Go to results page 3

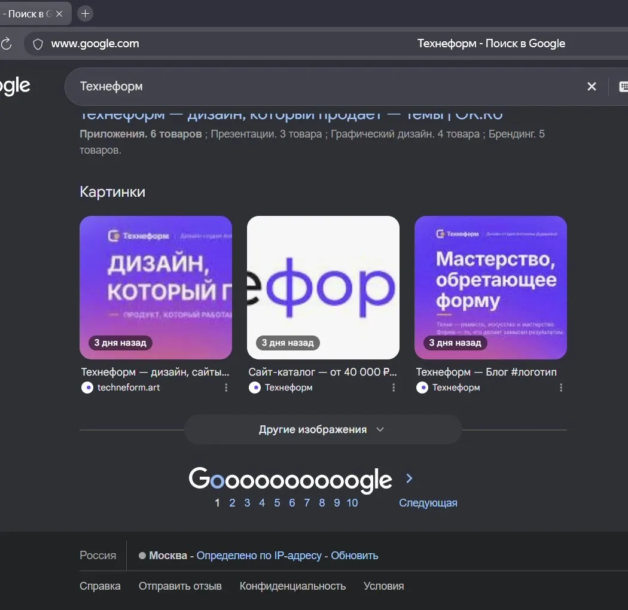tap(247, 503)
